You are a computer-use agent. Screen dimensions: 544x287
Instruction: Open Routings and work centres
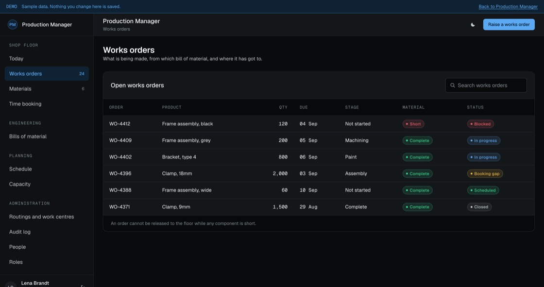coord(47,217)
